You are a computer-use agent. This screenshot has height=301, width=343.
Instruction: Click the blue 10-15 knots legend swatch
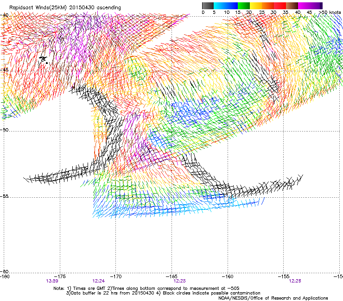point(232,6)
